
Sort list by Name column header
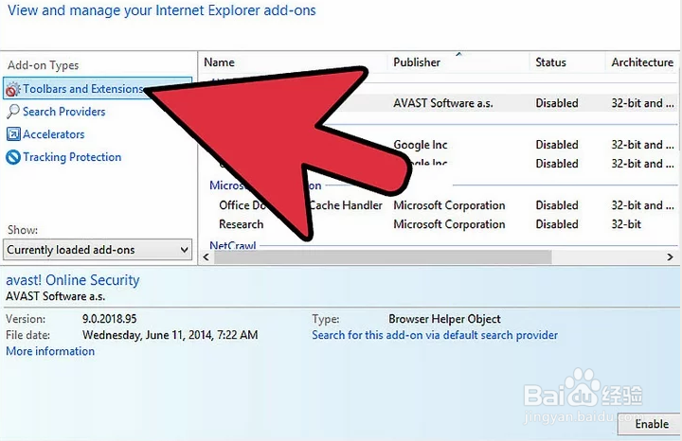pyautogui.click(x=219, y=62)
